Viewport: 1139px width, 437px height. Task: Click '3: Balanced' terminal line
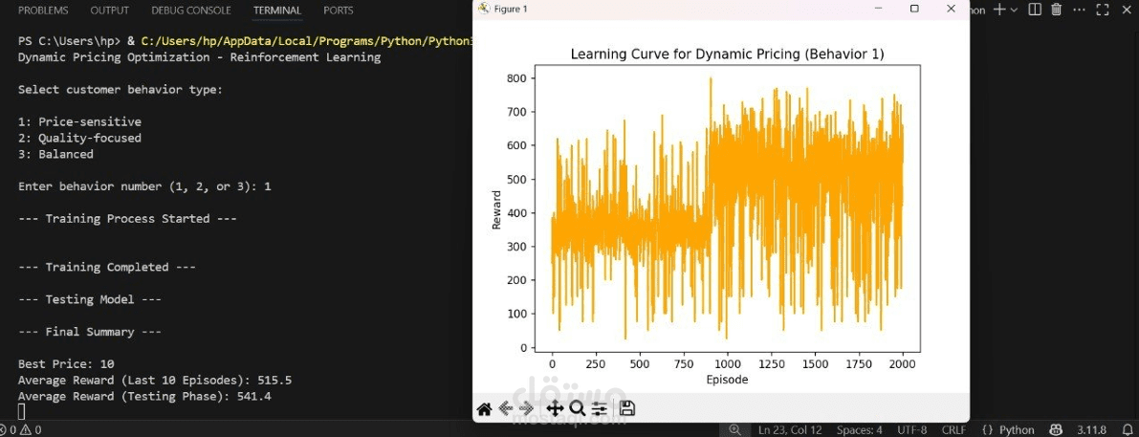55,154
